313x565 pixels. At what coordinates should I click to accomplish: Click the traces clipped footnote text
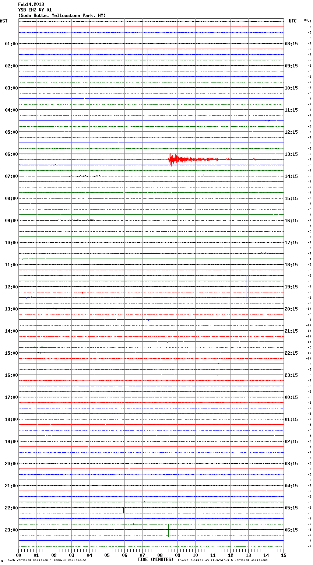tap(222, 560)
